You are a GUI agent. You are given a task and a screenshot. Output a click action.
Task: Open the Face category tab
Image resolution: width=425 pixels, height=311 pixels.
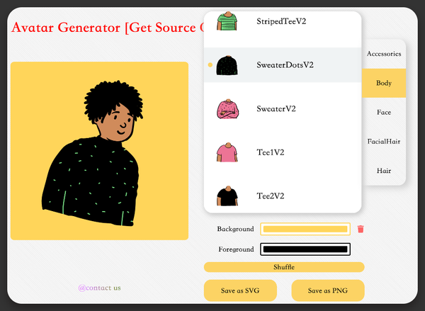click(x=384, y=112)
